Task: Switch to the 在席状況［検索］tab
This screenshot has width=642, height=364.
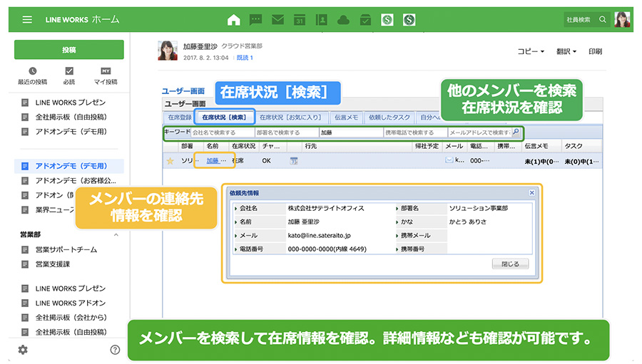Action: pos(224,118)
